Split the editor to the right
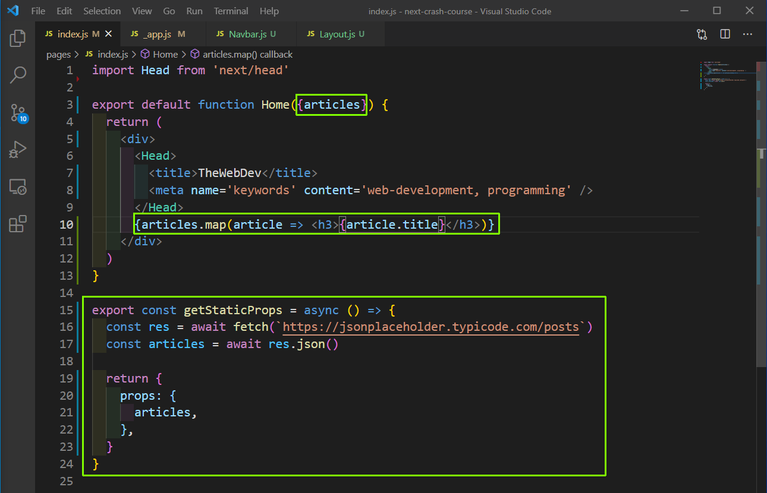Image resolution: width=767 pixels, height=493 pixels. pyautogui.click(x=725, y=34)
